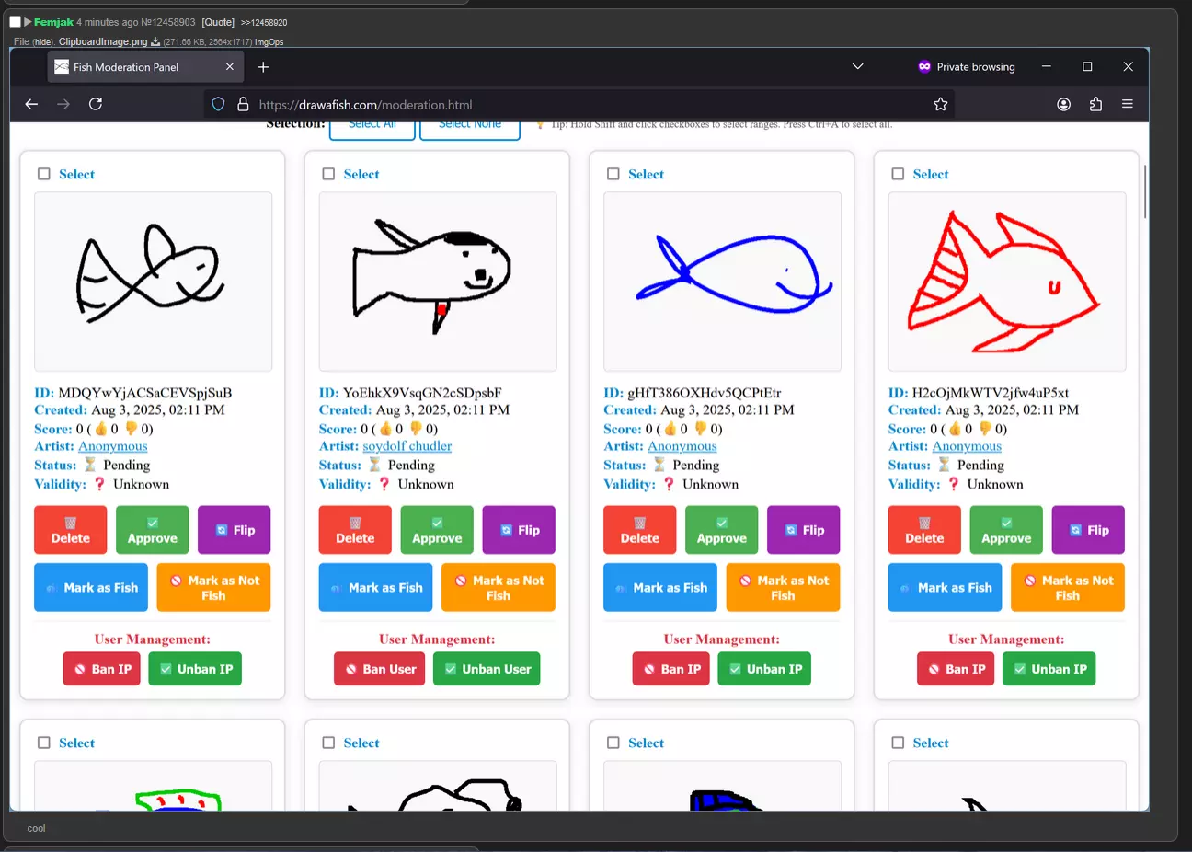This screenshot has width=1192, height=852.
Task: Open Anonymous artist link for gHfT386OXHdv5QCPtEtr
Action: (682, 446)
